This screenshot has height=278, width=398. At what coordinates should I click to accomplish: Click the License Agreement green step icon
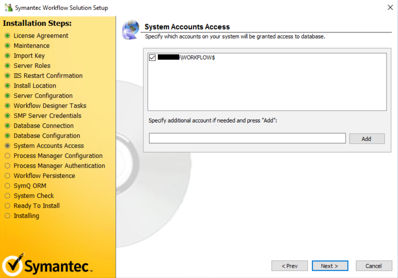coord(8,36)
